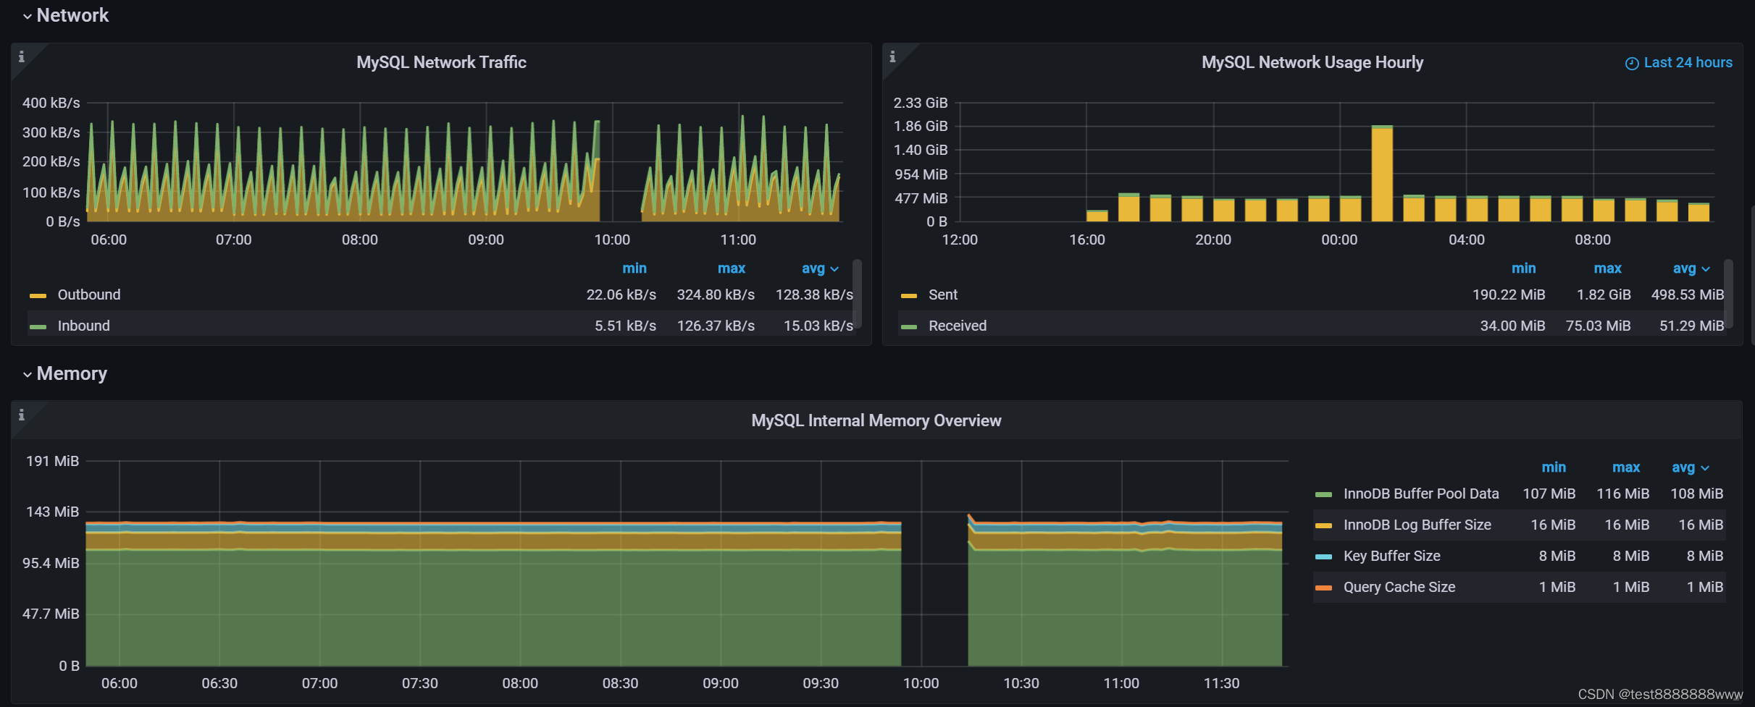Viewport: 1755px width, 707px height.
Task: Open color picker for Received swatch
Action: pyautogui.click(x=909, y=327)
